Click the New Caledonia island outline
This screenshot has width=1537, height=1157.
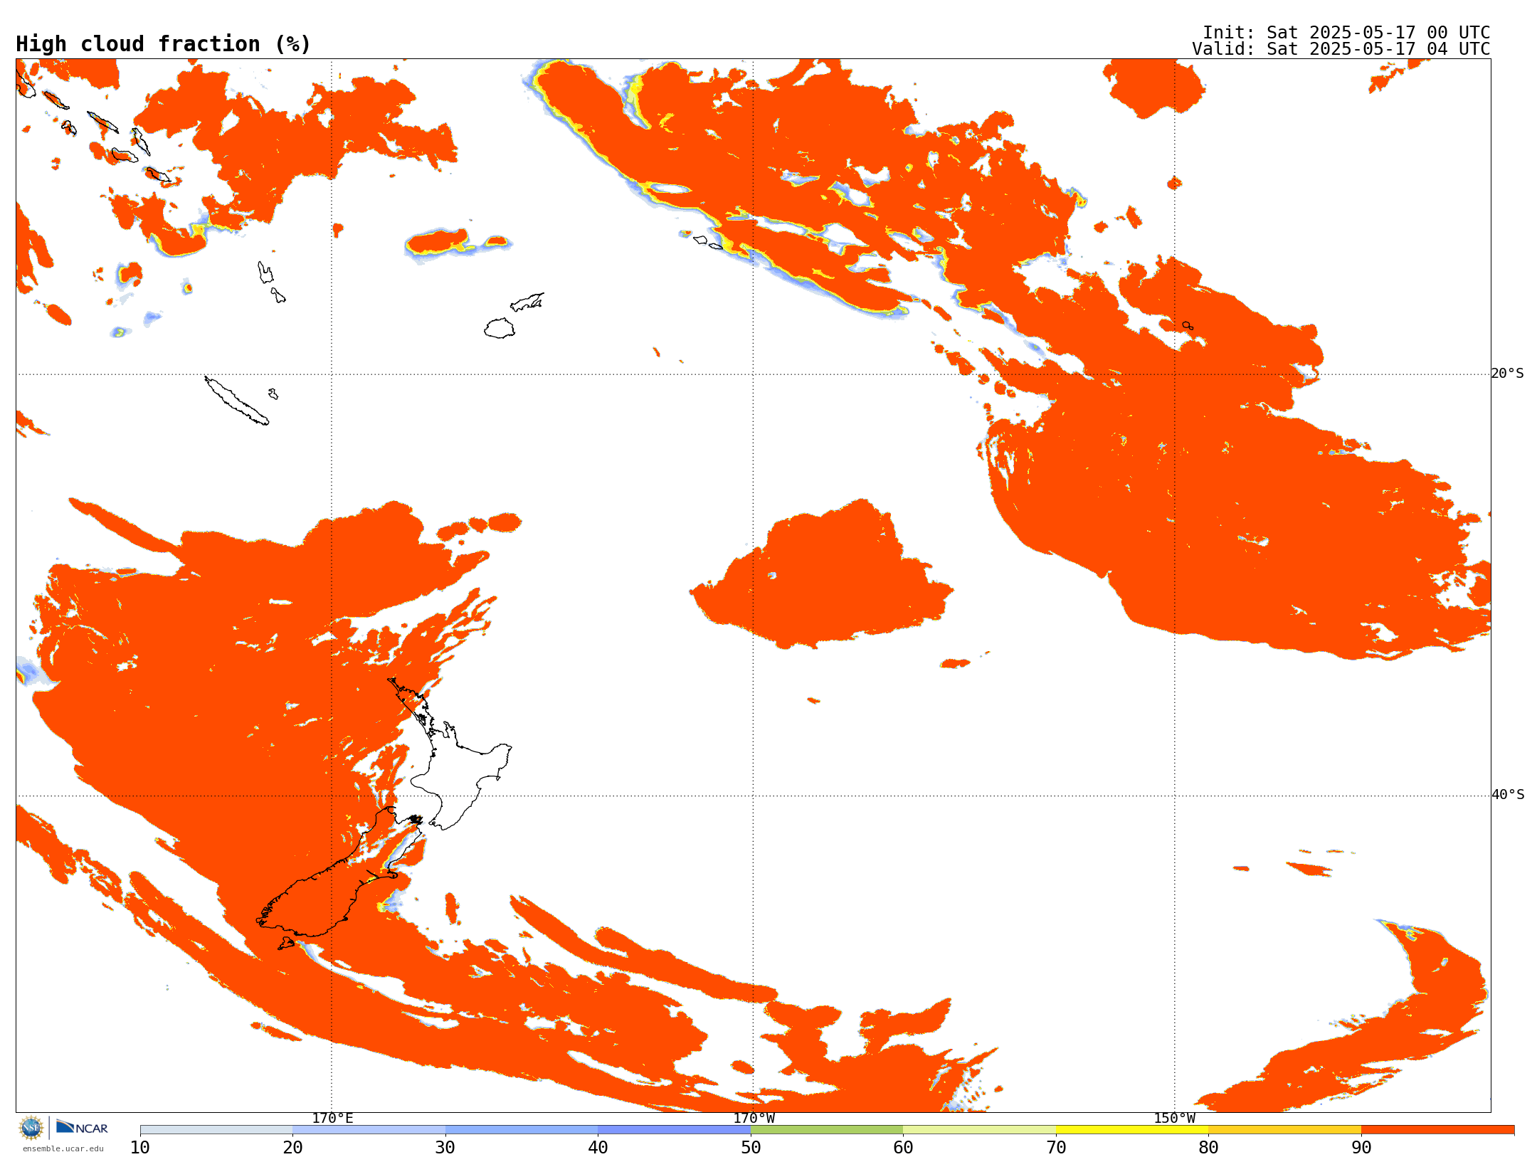236,401
